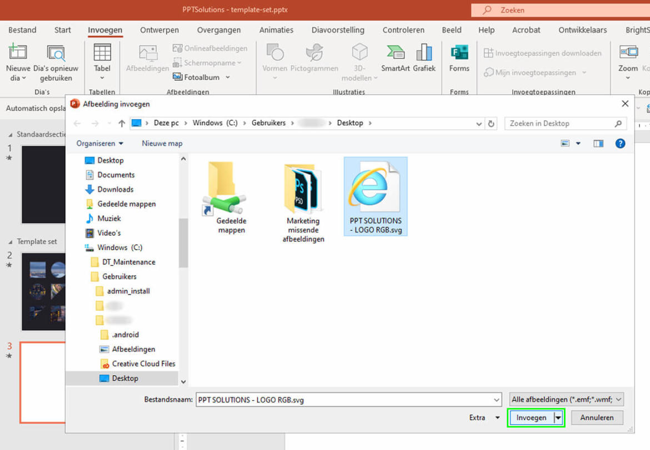
Task: Open the Extra dropdown menu
Action: click(484, 418)
